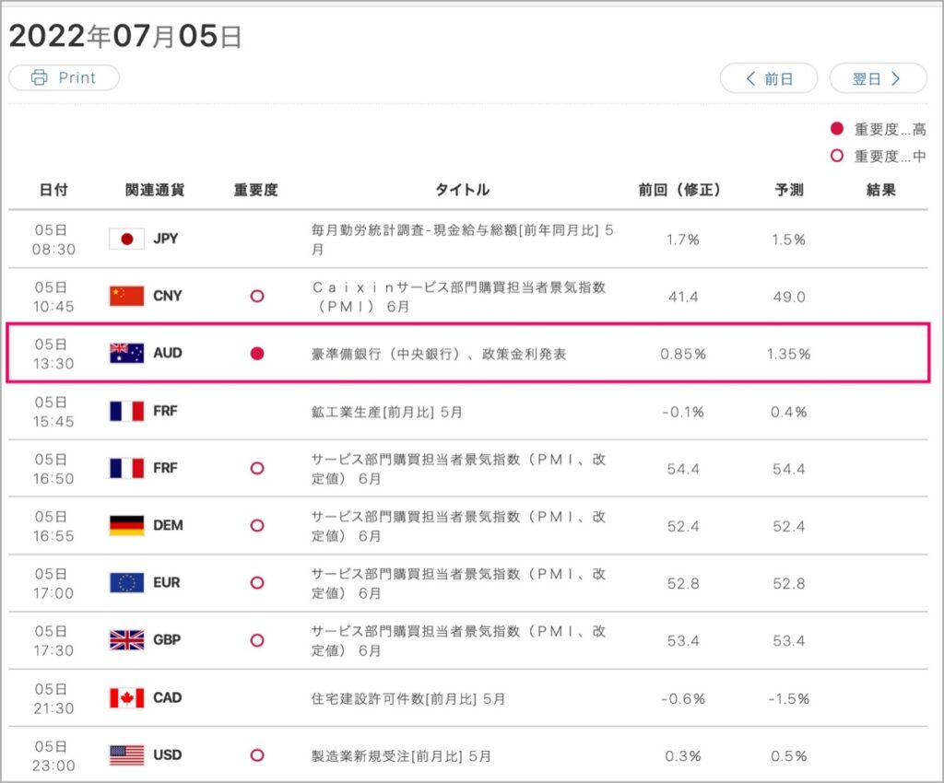Viewport: 944px width, 783px height.
Task: Click the 結果 column header
Action: click(880, 190)
